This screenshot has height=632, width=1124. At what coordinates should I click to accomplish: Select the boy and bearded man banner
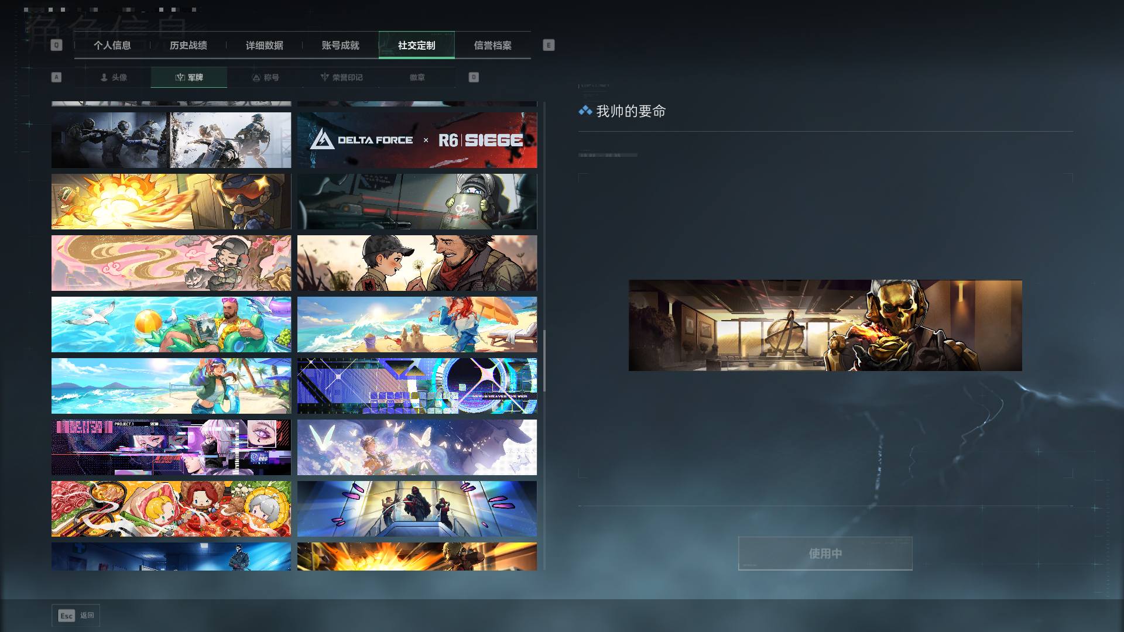point(417,263)
